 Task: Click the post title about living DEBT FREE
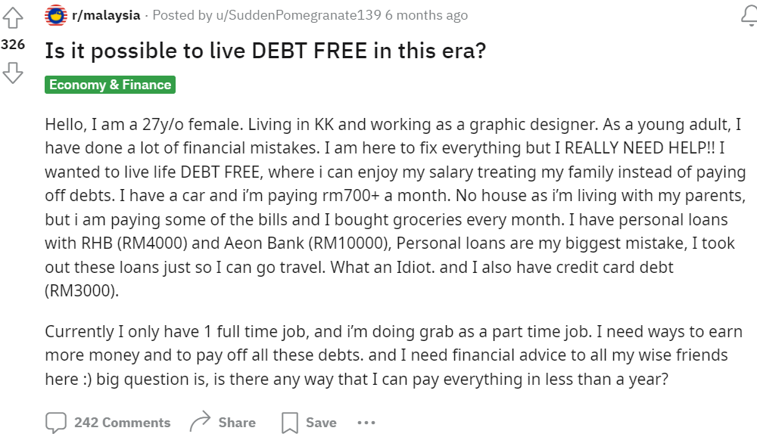(266, 51)
